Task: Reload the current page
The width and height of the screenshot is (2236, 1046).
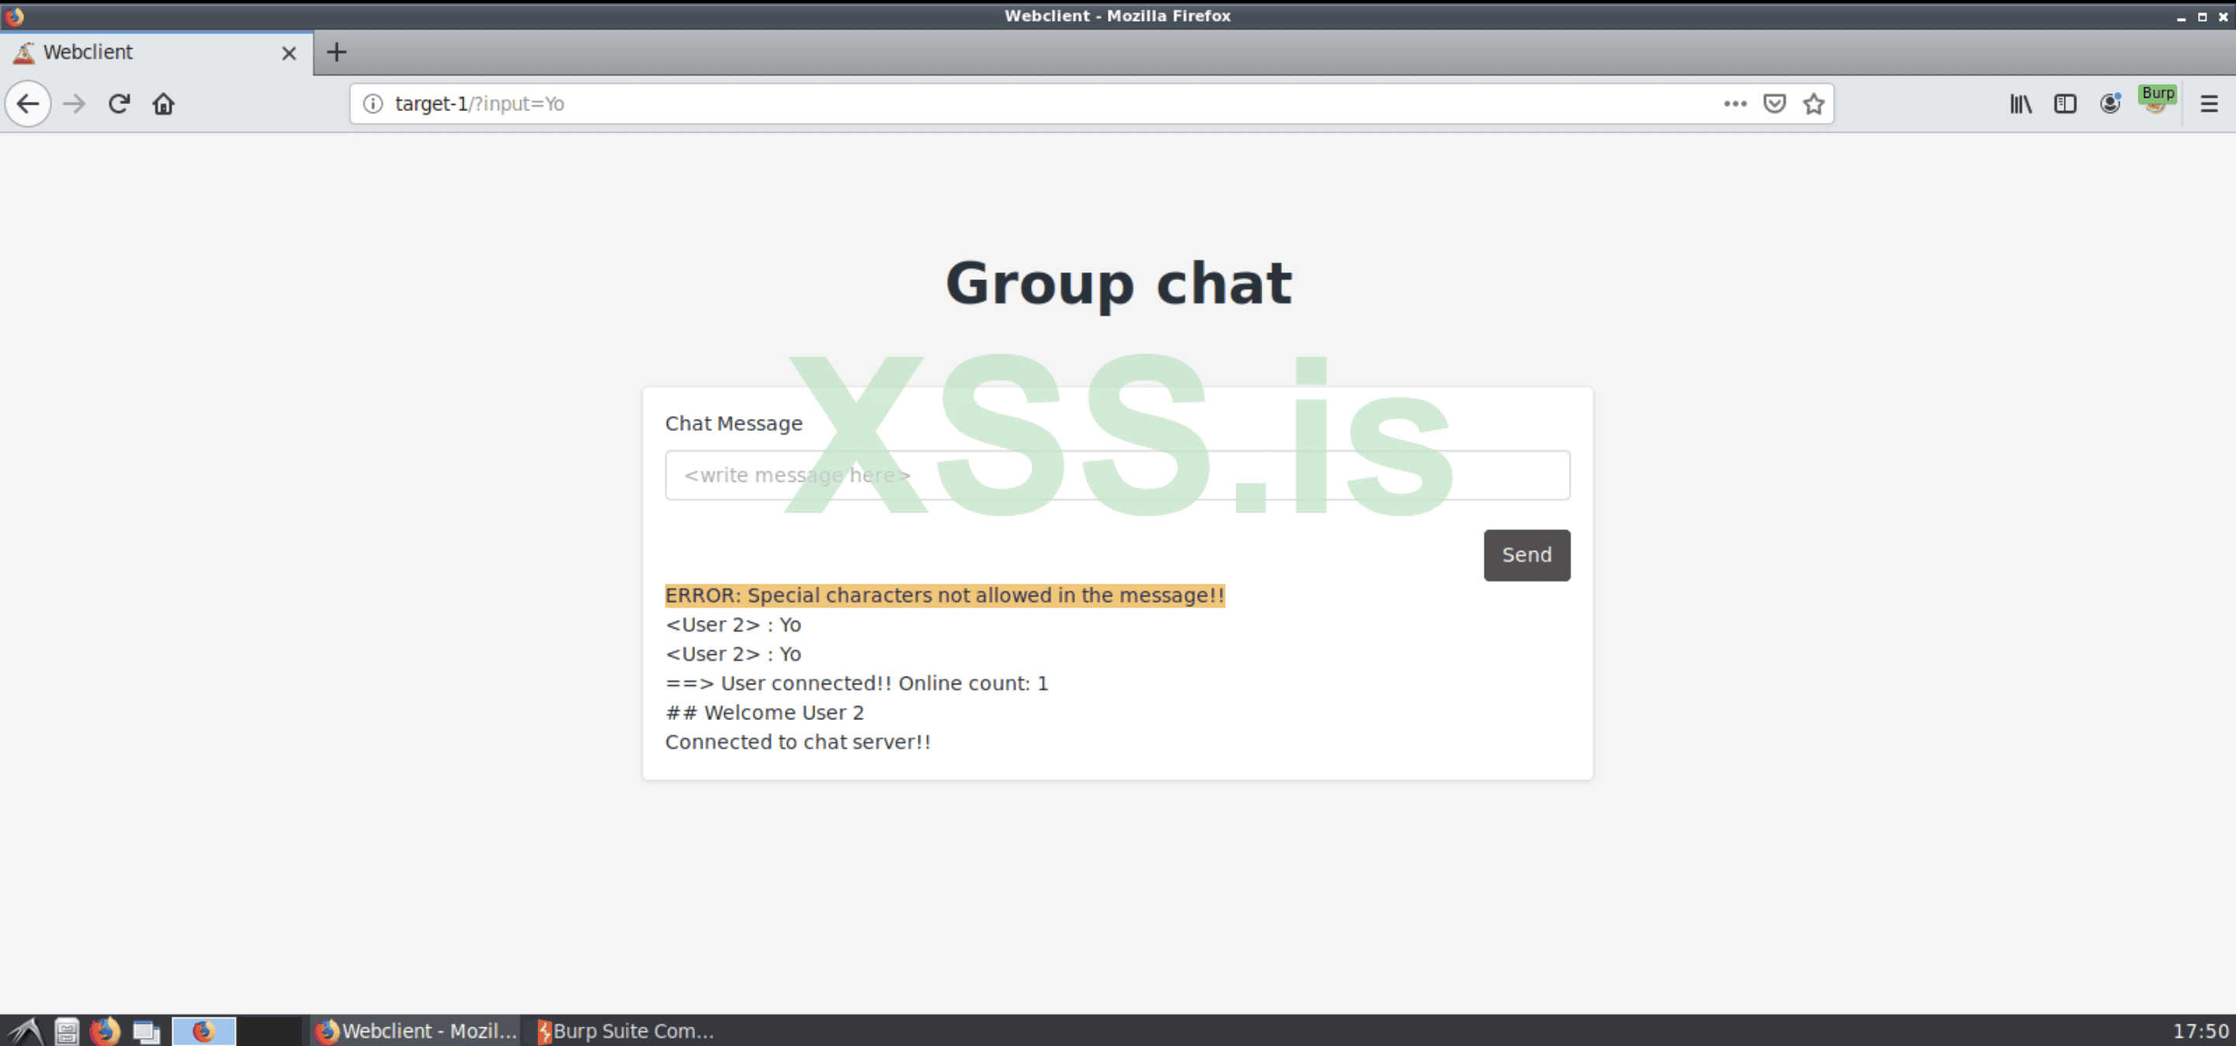Action: (x=119, y=104)
